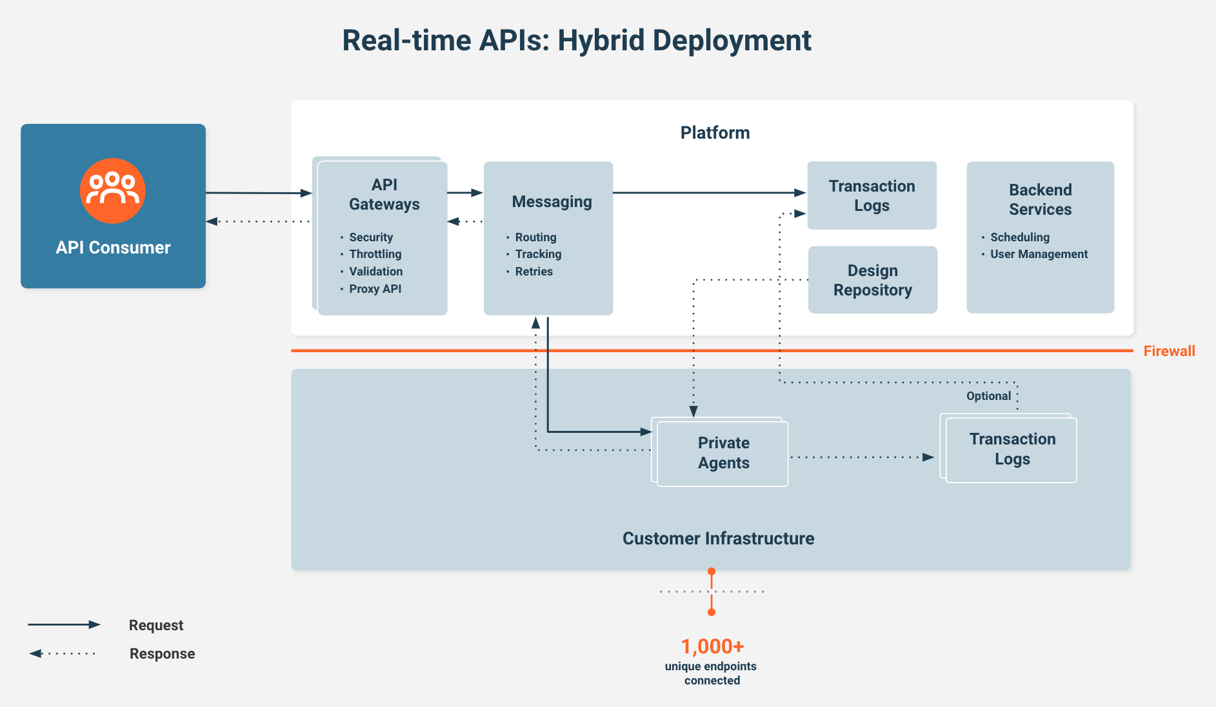Select the Routing bullet under Messaging

point(535,237)
